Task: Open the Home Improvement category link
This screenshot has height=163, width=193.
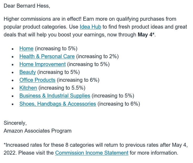Action: [x=43, y=64]
